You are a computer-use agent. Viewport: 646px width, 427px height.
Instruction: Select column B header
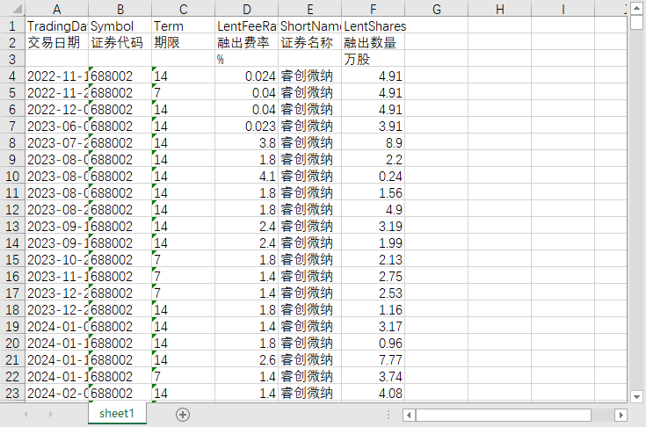[x=120, y=9]
